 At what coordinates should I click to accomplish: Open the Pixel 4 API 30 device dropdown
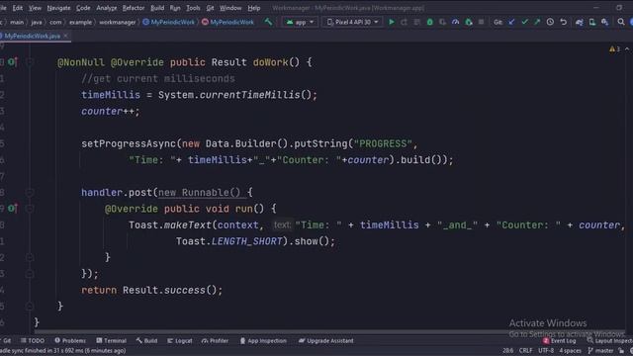[x=352, y=22]
